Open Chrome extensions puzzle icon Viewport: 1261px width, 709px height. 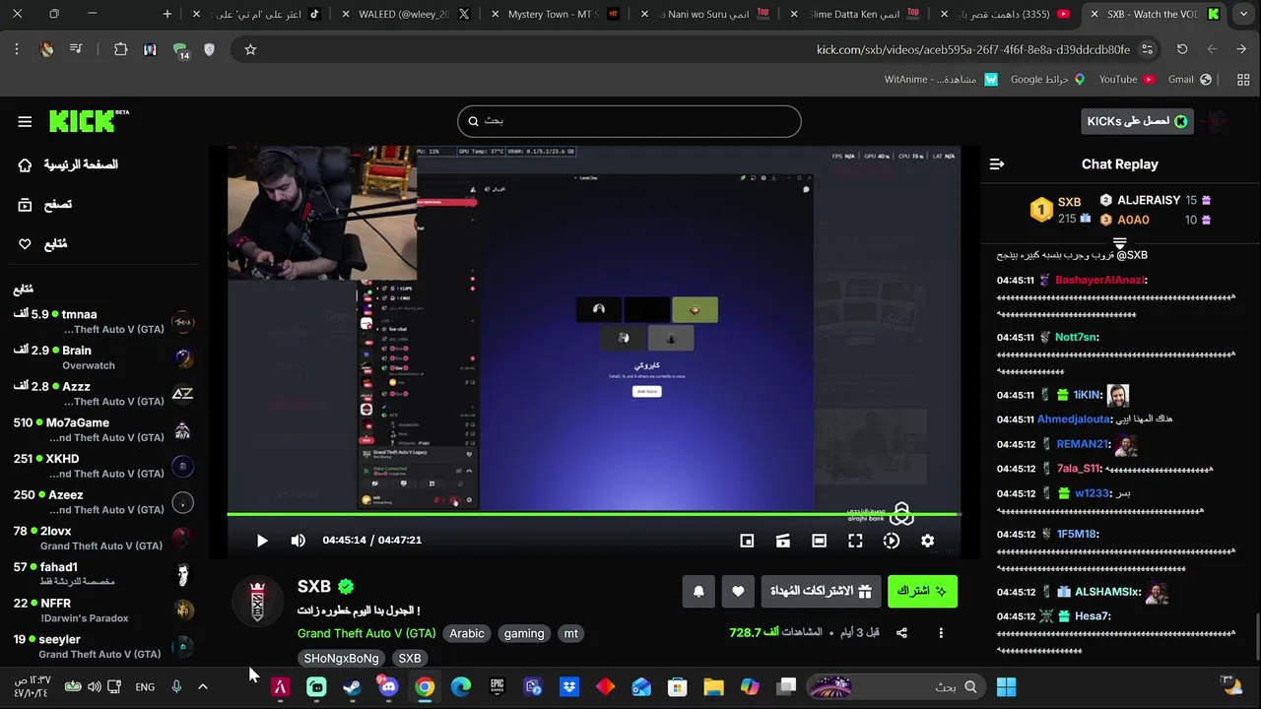tap(120, 49)
